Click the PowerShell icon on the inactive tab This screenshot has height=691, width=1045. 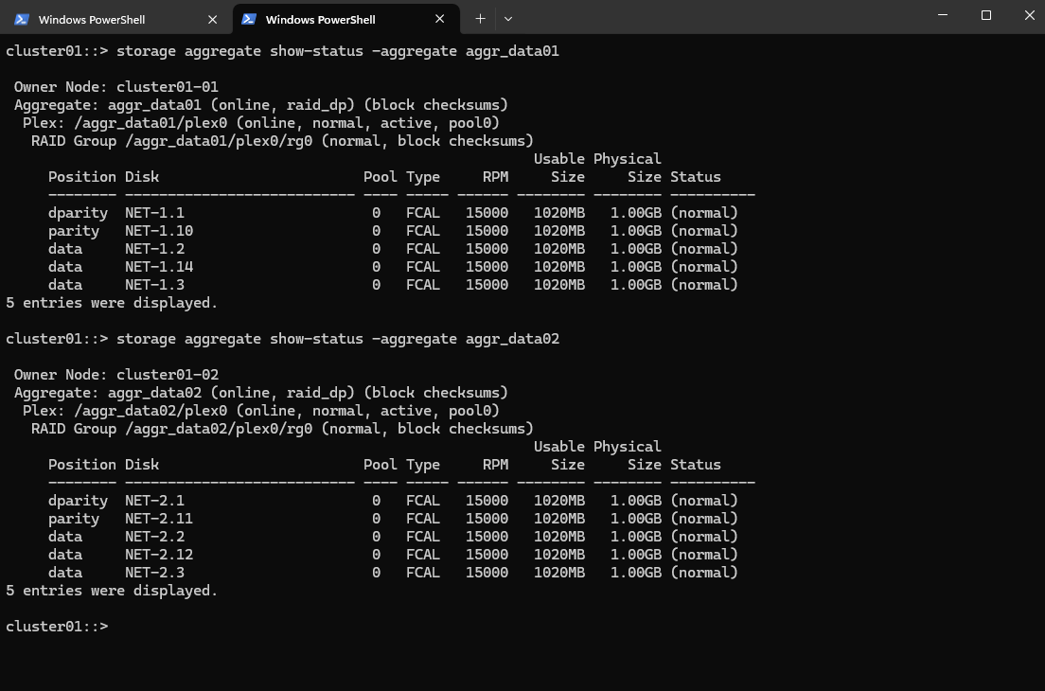click(22, 19)
